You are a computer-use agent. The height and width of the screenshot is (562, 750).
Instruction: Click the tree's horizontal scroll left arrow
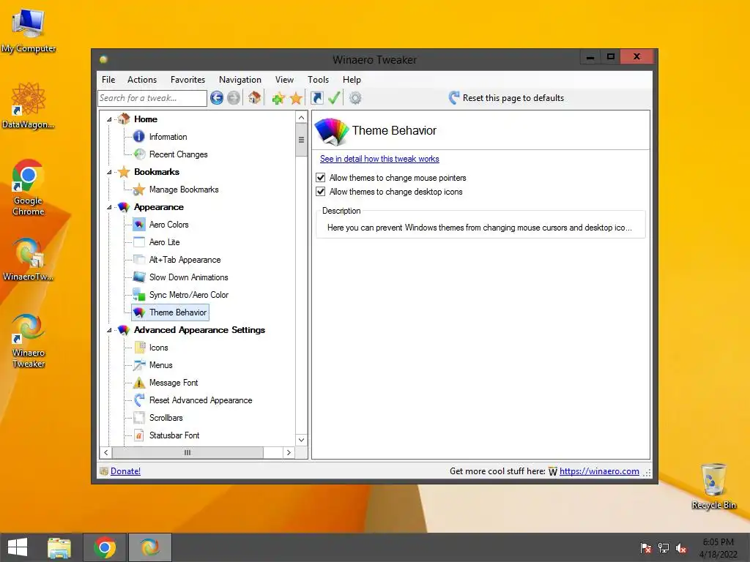pos(106,452)
